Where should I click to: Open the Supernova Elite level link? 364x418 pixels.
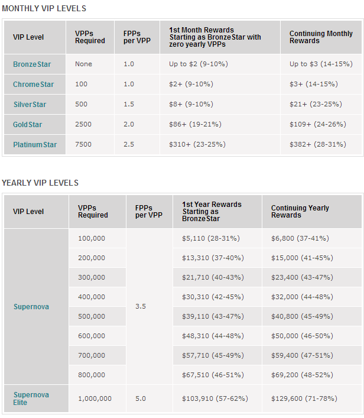[x=31, y=398]
